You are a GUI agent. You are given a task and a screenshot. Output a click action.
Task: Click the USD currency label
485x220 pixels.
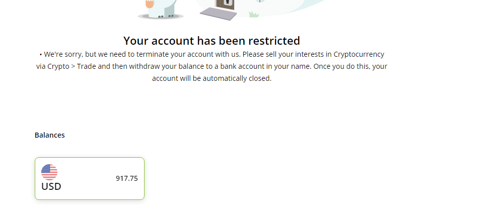click(x=51, y=187)
